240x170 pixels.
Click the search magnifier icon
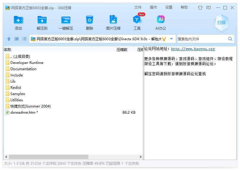pyautogui.click(x=230, y=39)
